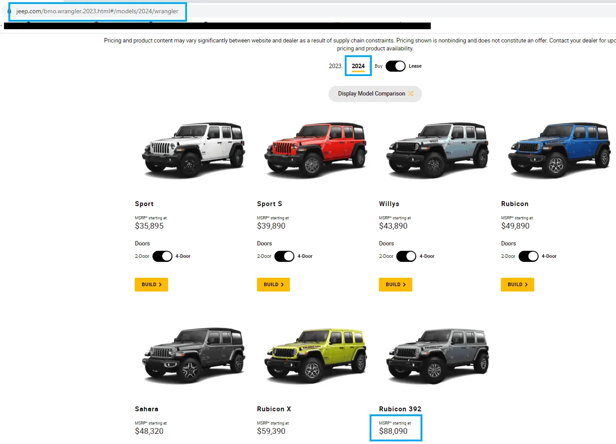Click BUILD button under Sport S
Screen dimensions: 616x444
click(273, 285)
